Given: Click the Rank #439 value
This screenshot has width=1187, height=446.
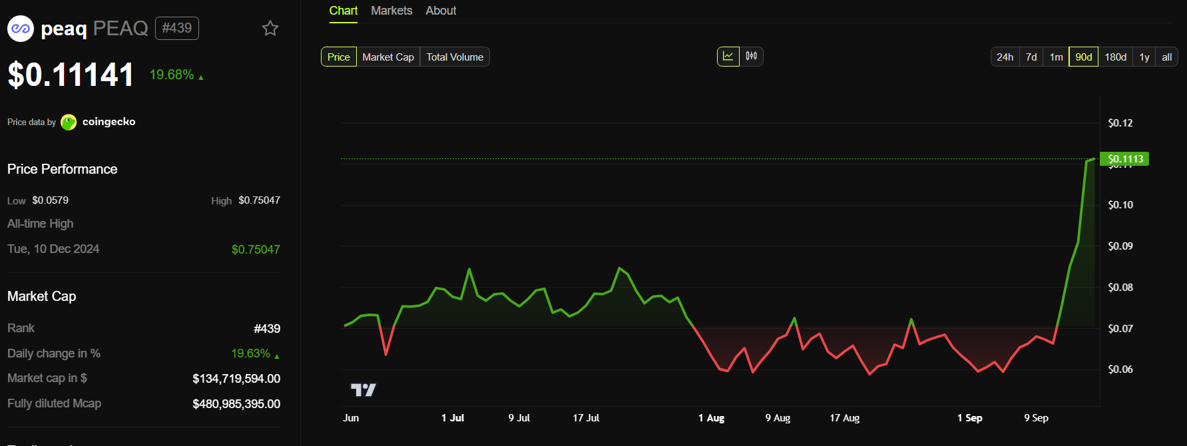Looking at the screenshot, I should click(267, 329).
